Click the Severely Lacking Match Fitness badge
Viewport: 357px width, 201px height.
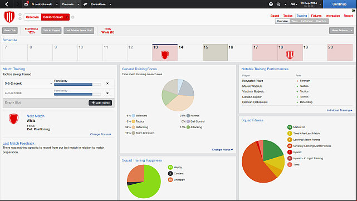click(290, 146)
